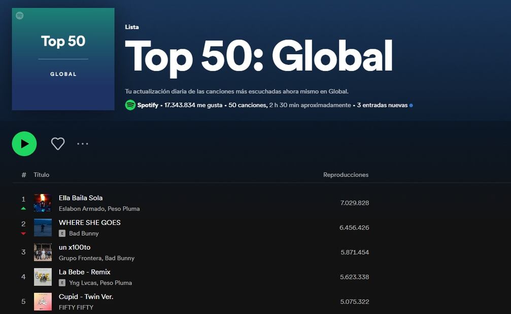
Task: Select Bad Bunny under un x100to
Action: pos(119,258)
